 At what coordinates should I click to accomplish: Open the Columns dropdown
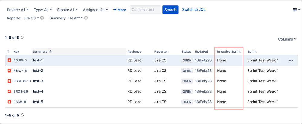(x=287, y=39)
